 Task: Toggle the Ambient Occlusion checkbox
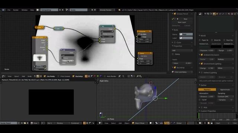[202, 55]
